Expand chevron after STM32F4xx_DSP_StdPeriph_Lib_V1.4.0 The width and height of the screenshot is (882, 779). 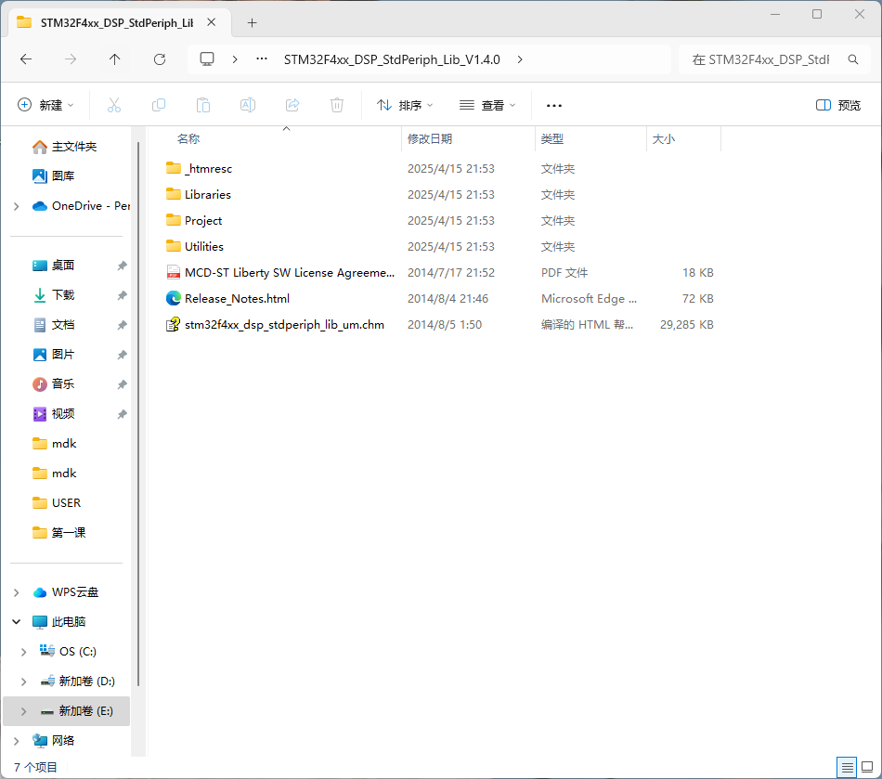tap(520, 59)
